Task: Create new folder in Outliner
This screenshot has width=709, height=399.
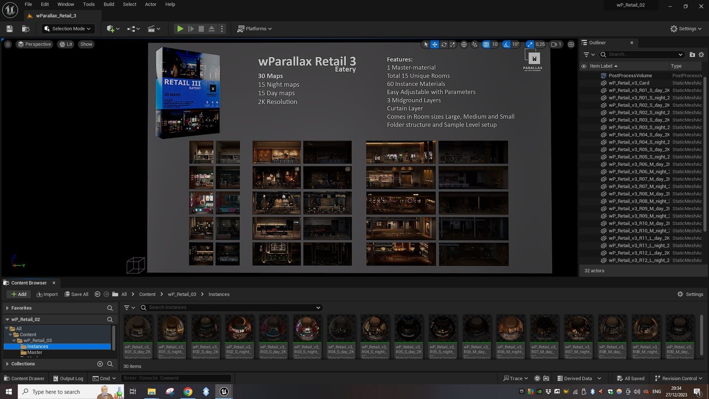Action: point(692,54)
